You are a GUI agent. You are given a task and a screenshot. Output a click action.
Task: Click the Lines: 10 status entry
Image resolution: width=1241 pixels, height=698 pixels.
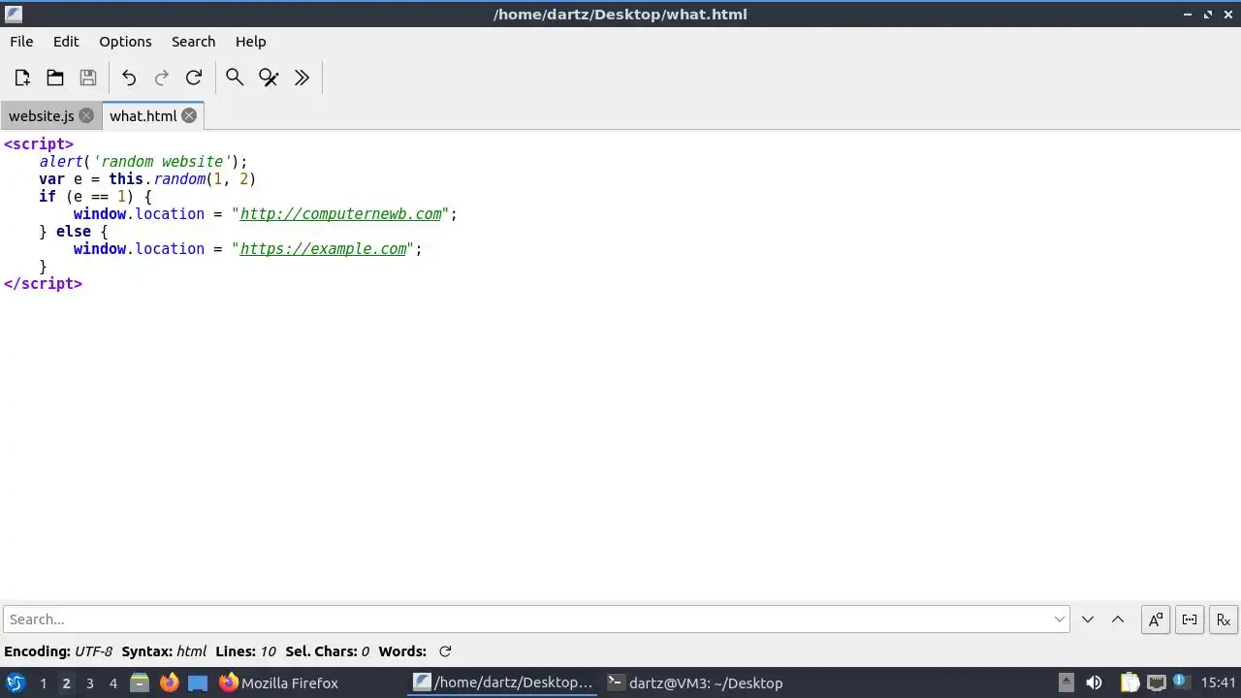click(245, 651)
